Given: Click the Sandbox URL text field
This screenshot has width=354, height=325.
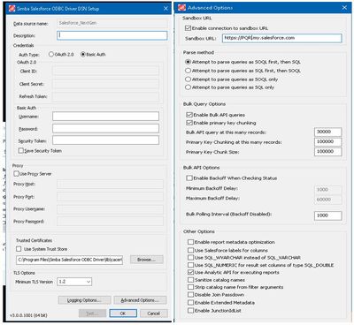Looking at the screenshot, I should (282, 38).
